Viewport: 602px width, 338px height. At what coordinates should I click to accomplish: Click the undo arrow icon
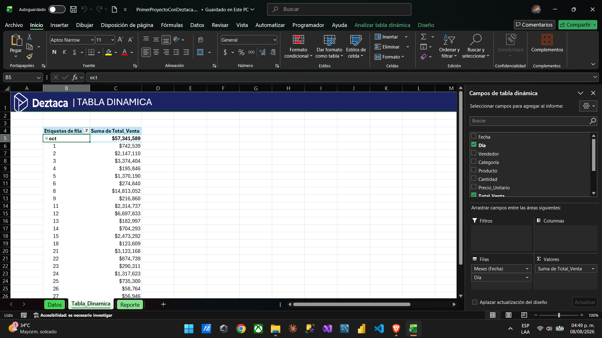click(84, 9)
